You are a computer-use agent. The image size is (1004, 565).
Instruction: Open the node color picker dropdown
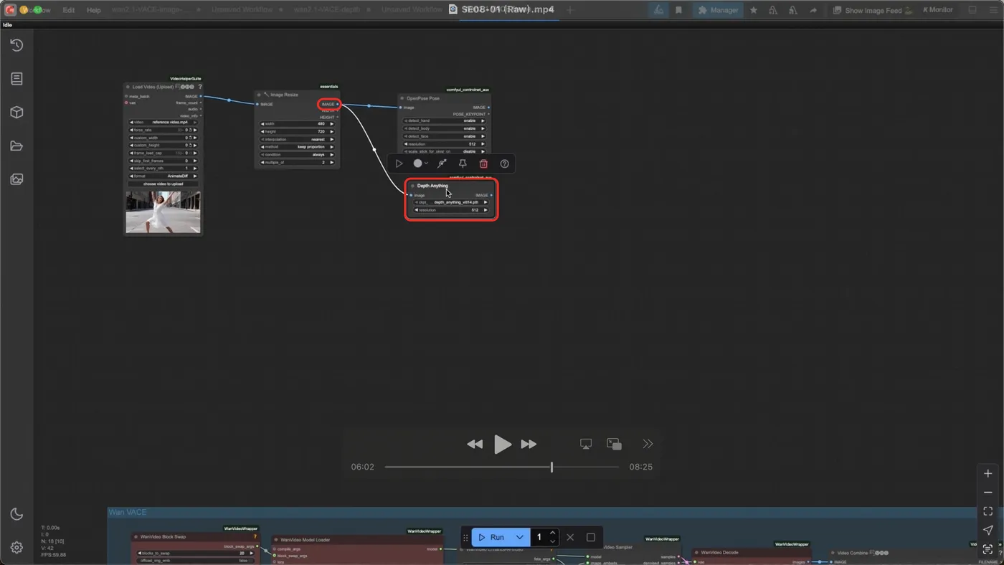point(421,163)
